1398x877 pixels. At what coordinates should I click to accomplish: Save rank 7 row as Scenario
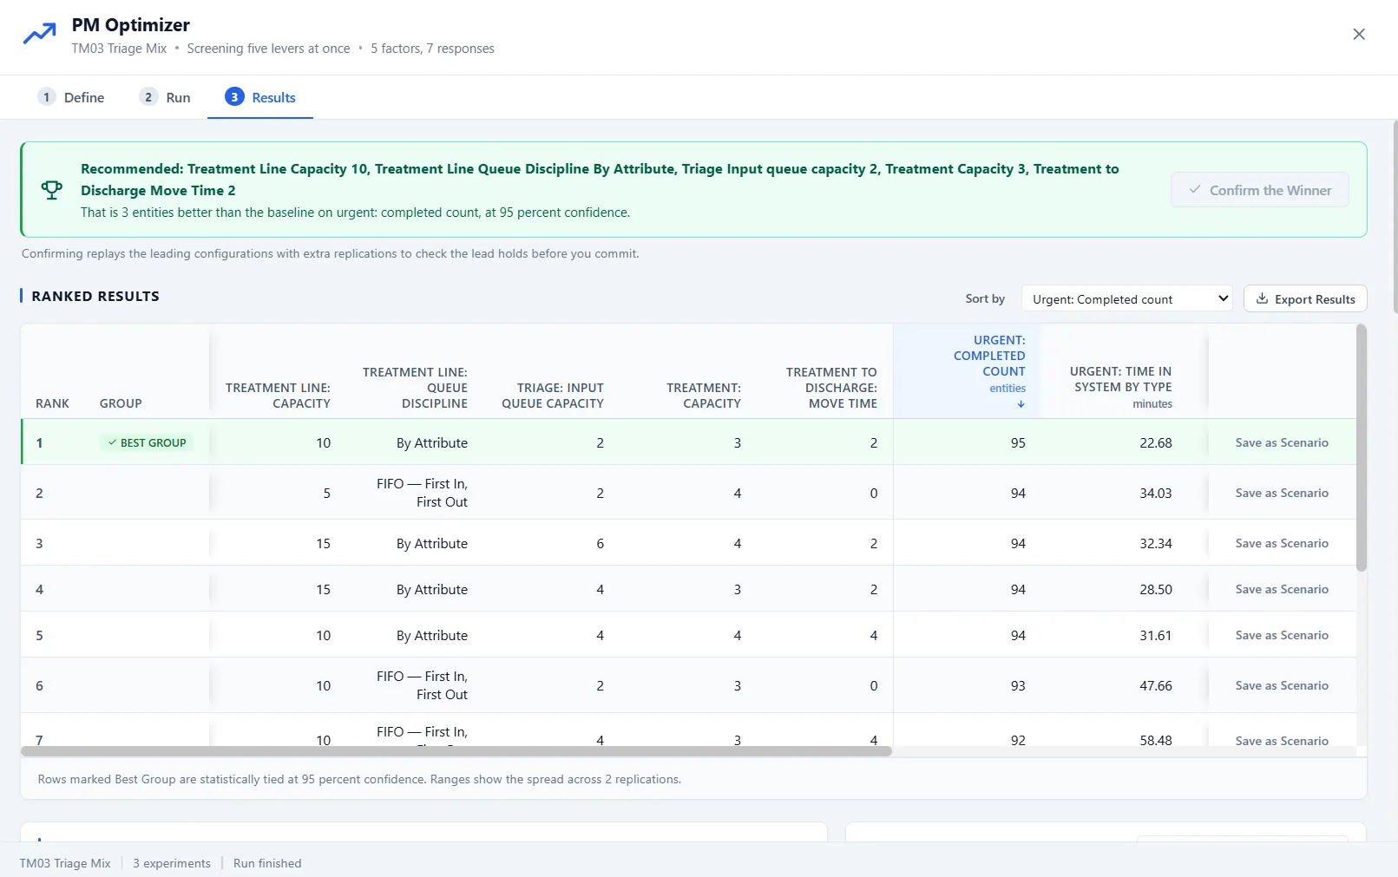pos(1282,741)
